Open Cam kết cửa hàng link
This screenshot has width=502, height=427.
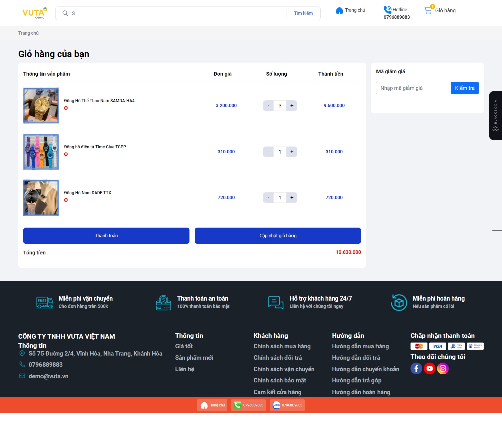point(277,392)
